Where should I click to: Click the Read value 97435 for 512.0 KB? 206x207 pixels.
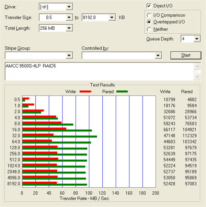[191, 160]
